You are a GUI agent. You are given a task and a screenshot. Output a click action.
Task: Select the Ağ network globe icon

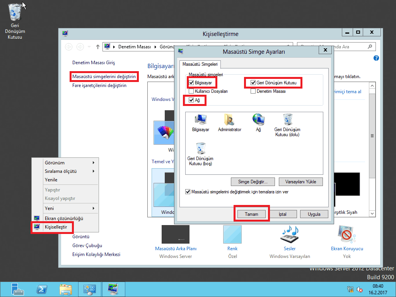[258, 121]
